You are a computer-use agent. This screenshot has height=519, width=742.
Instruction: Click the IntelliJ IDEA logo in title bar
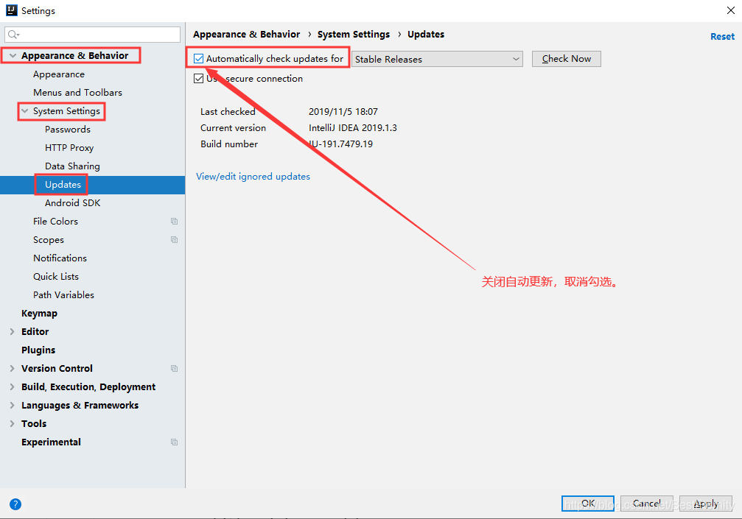coord(11,10)
